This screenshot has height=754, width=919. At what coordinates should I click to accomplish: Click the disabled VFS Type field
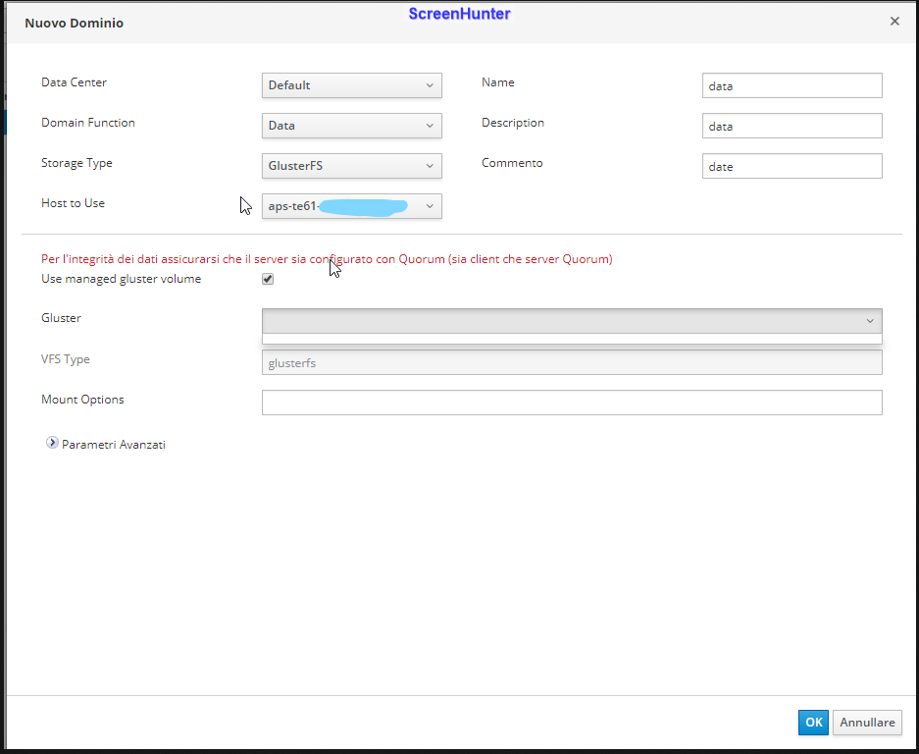(571, 362)
